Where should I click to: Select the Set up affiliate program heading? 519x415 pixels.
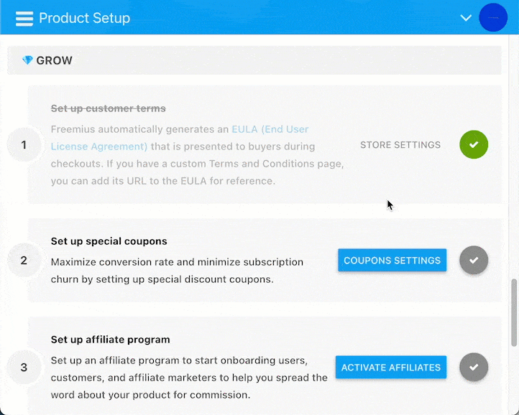110,340
